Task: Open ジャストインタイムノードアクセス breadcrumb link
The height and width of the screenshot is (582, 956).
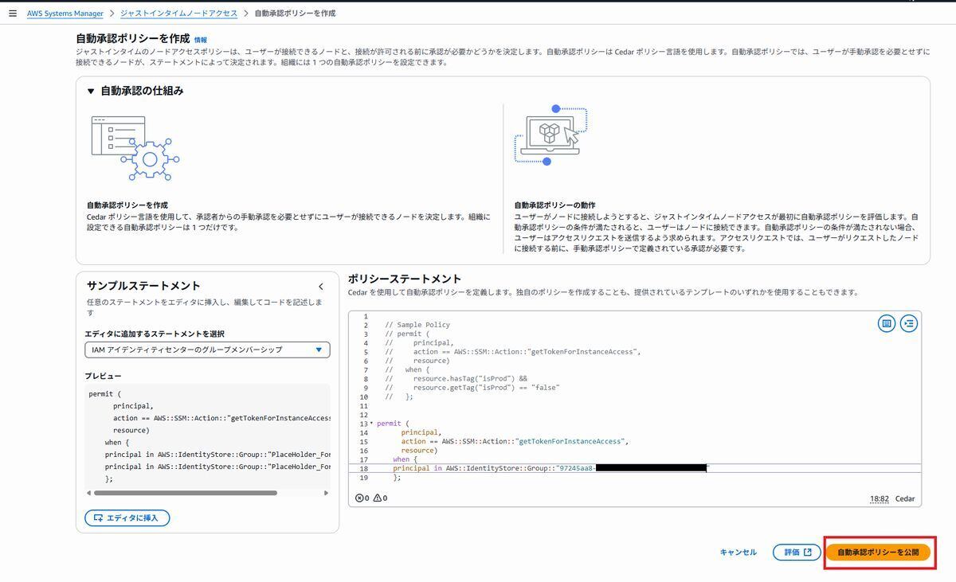Action: coord(178,14)
